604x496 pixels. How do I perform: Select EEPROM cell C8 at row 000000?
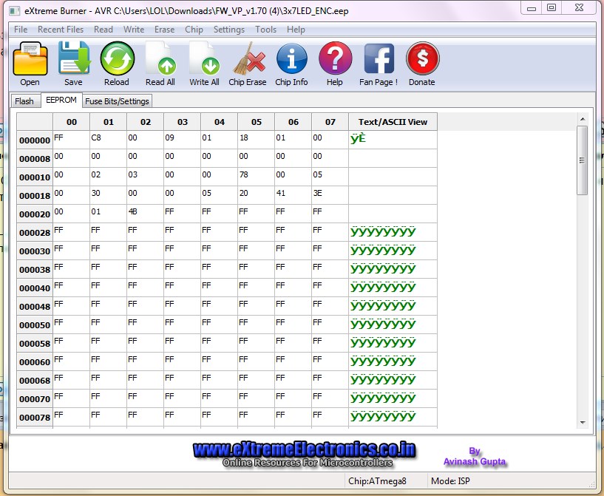pos(108,140)
